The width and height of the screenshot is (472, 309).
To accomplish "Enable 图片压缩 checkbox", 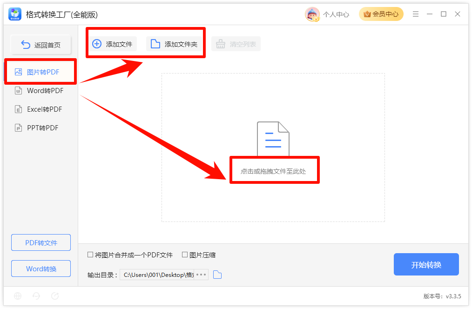I will point(185,255).
